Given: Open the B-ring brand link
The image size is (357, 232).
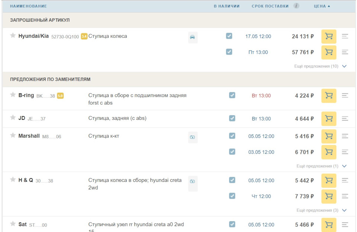Looking at the screenshot, I should click(26, 95).
